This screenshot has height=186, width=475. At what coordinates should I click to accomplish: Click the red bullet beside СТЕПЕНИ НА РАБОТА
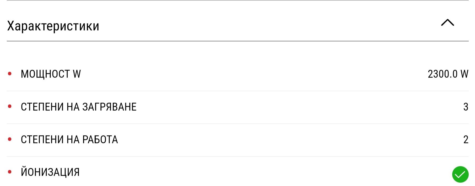tap(10, 139)
